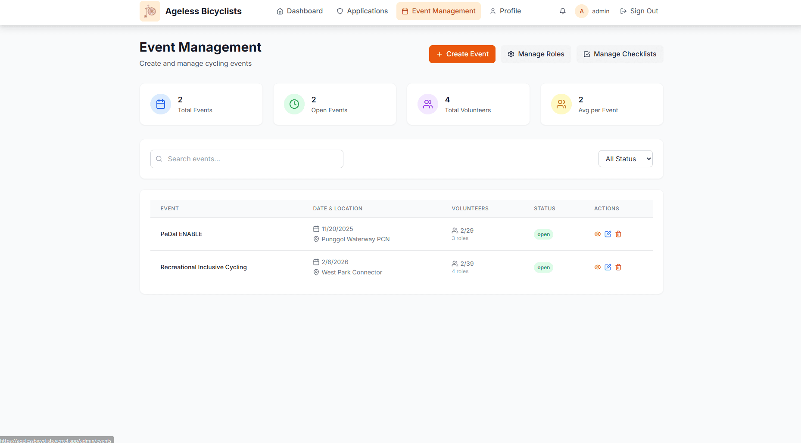Click the Total Events calendar icon
This screenshot has height=443, width=801.
(x=161, y=104)
